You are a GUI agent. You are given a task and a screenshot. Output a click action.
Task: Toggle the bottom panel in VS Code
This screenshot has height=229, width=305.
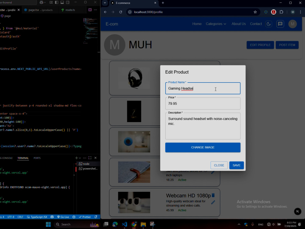62,2
